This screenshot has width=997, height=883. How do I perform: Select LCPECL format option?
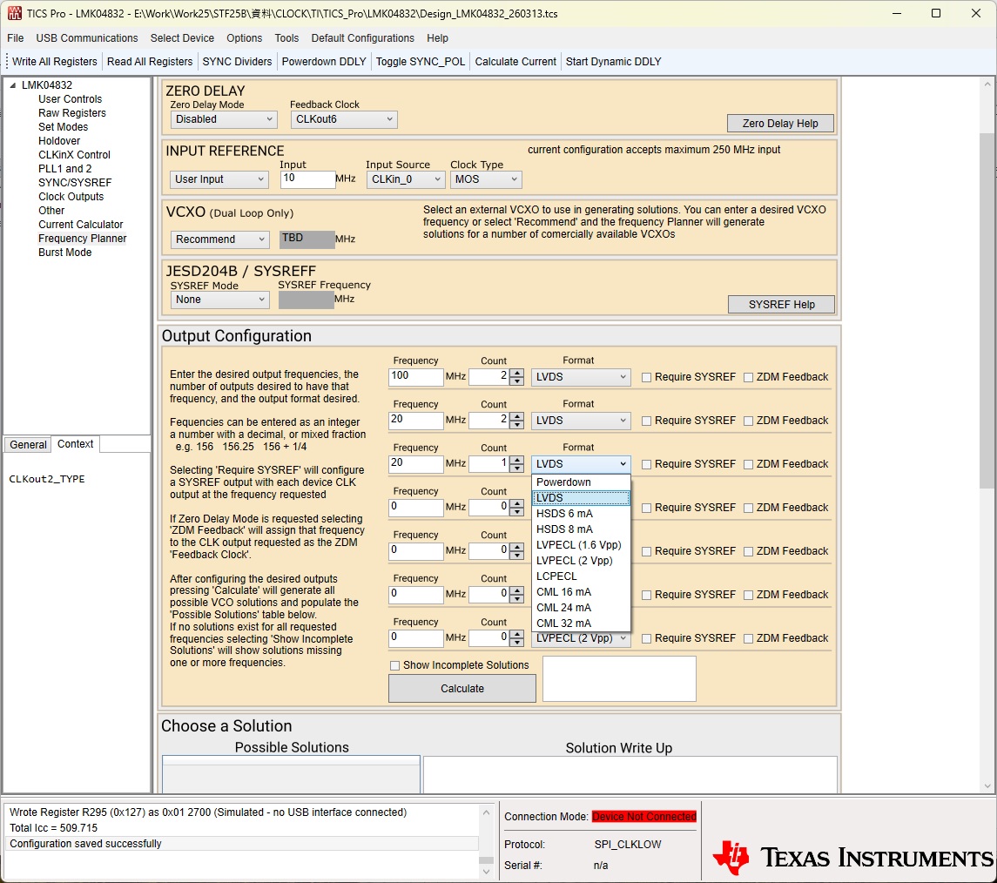[x=581, y=576]
